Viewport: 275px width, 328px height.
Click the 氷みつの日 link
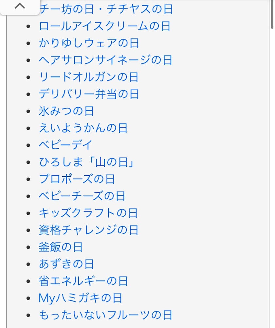click(x=66, y=111)
